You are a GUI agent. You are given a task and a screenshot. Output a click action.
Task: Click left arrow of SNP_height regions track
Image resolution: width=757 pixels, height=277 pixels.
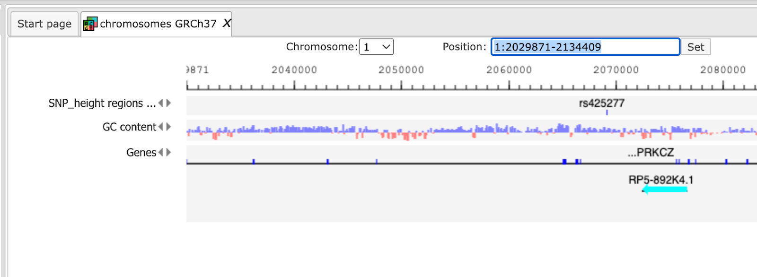161,103
